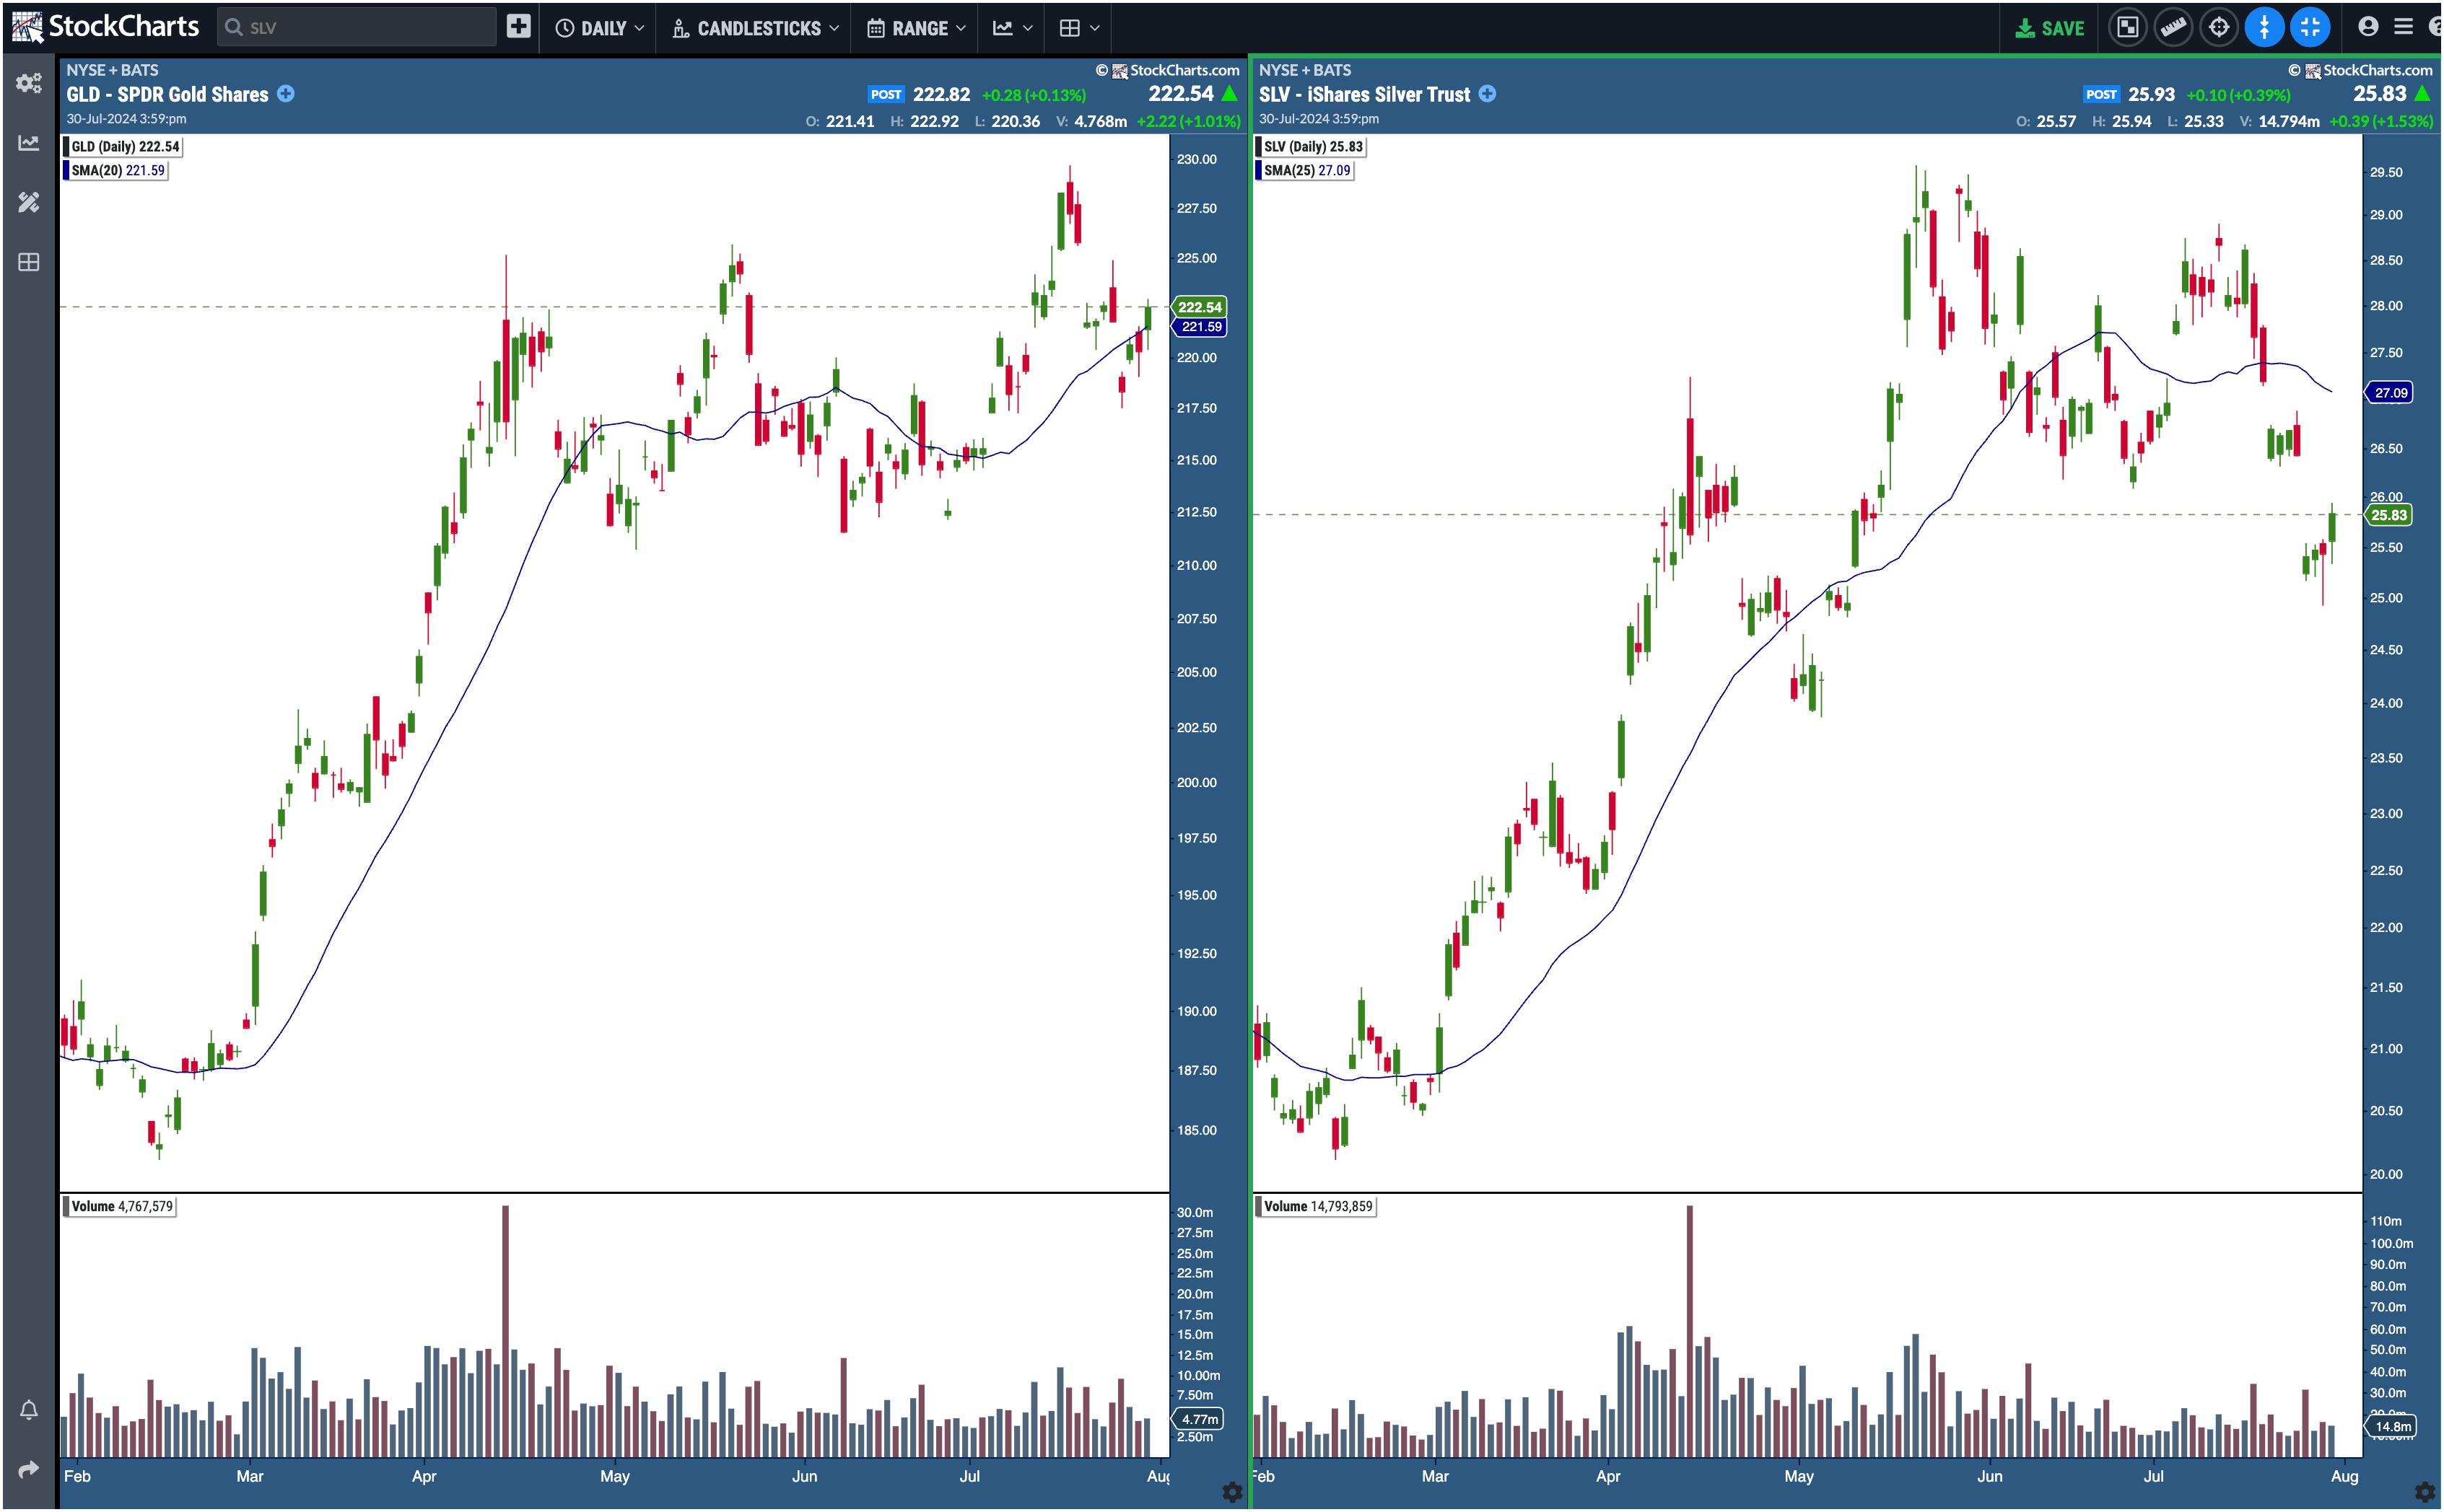Screen dimensions: 2444x1512
Task: Open the DAILY period dropdown
Action: tap(601, 28)
